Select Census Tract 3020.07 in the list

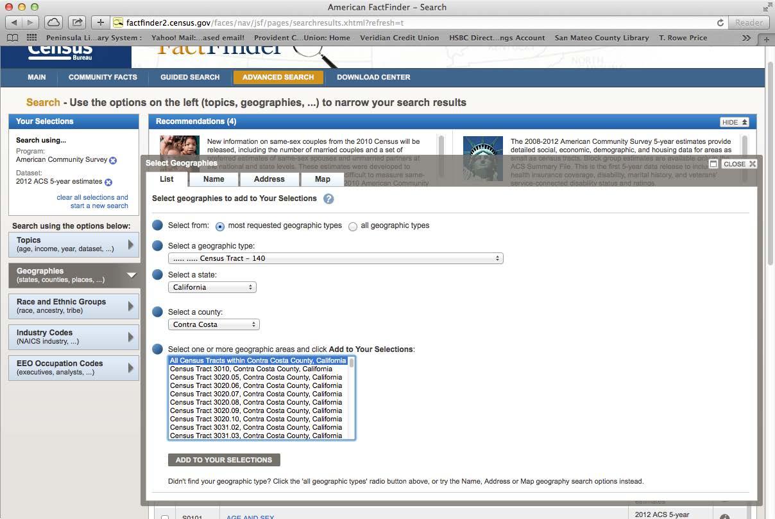[258, 394]
